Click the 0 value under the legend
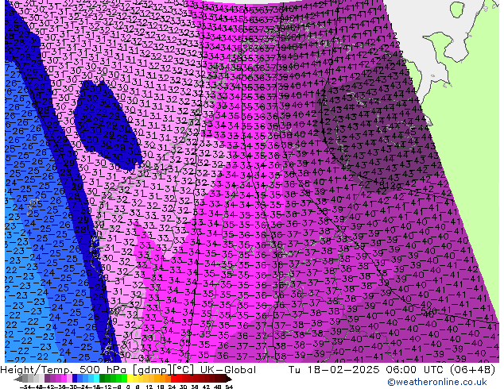This screenshot has height=389, width=504. click(x=128, y=387)
